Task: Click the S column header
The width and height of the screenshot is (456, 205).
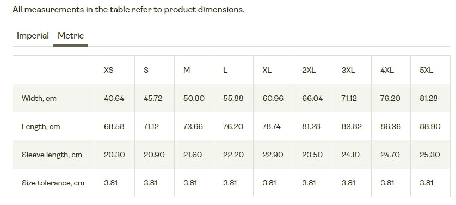Action: (x=146, y=70)
